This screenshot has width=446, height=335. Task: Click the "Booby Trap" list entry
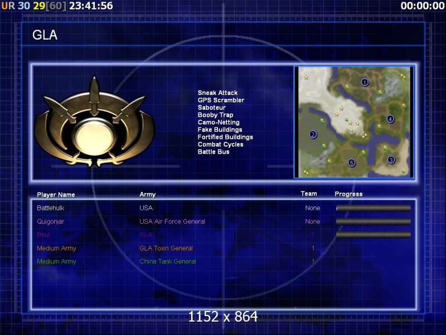click(x=215, y=115)
